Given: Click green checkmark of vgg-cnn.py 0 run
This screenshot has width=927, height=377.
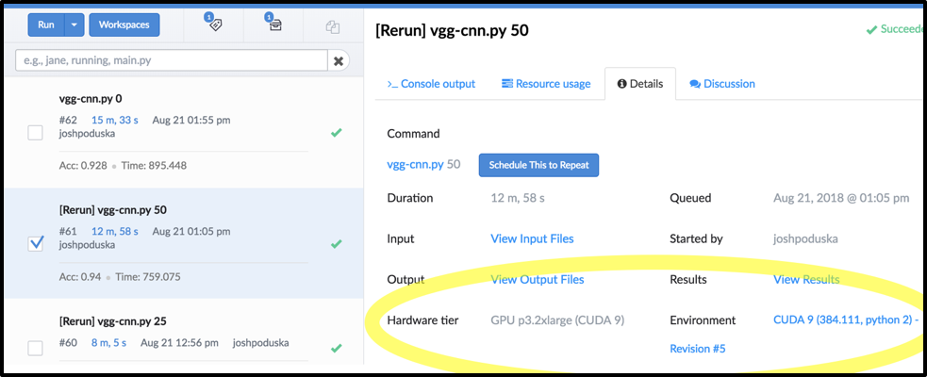Looking at the screenshot, I should tap(337, 133).
